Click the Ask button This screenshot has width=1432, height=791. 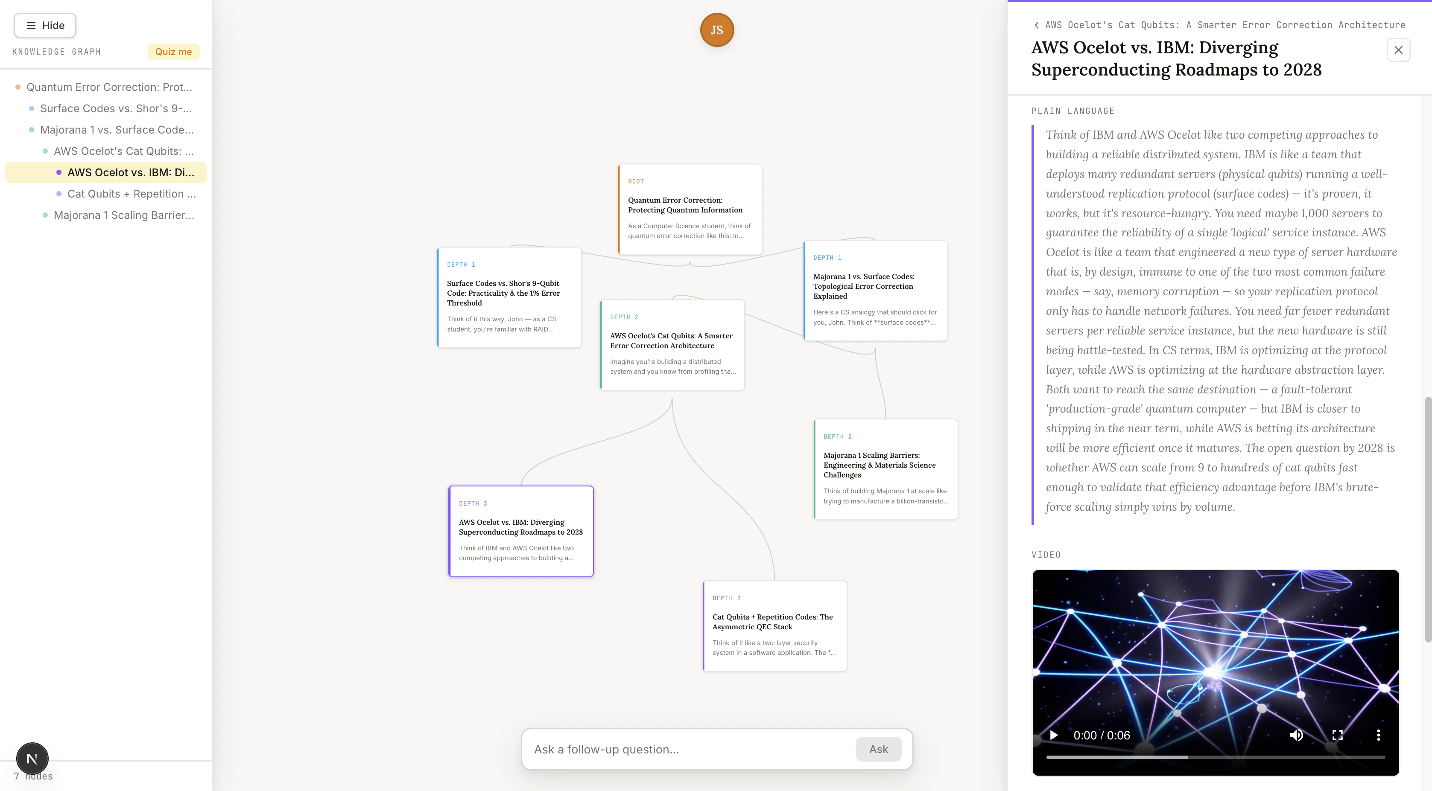pyautogui.click(x=878, y=749)
